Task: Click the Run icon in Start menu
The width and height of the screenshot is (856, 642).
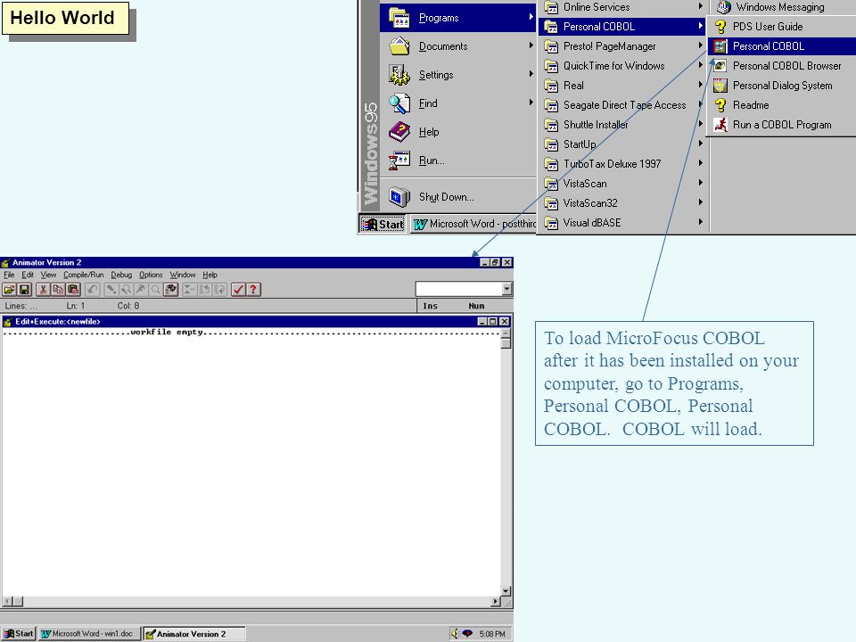Action: coord(399,160)
